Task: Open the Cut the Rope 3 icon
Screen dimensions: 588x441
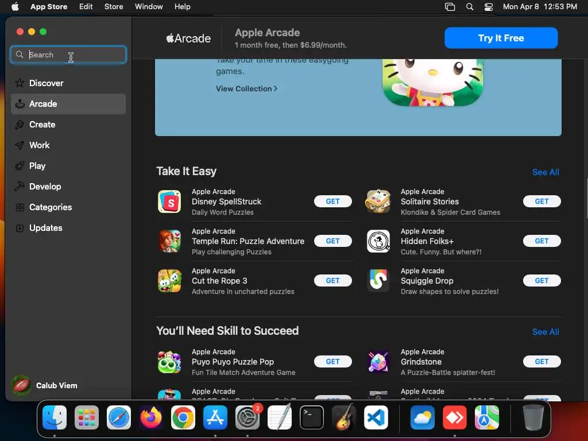Action: click(x=169, y=280)
